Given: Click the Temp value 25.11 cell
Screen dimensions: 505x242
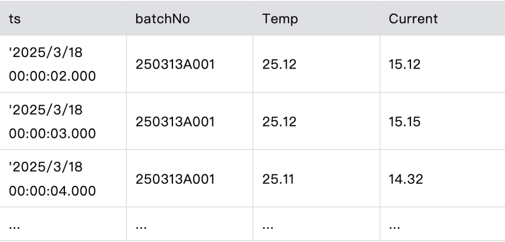Looking at the screenshot, I should [278, 179].
